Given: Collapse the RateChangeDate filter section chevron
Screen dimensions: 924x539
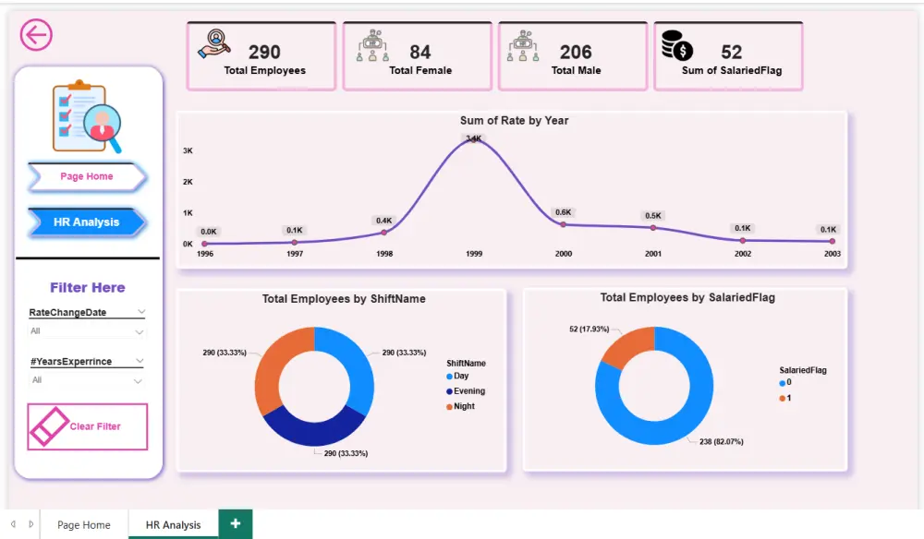Looking at the screenshot, I should pos(140,311).
